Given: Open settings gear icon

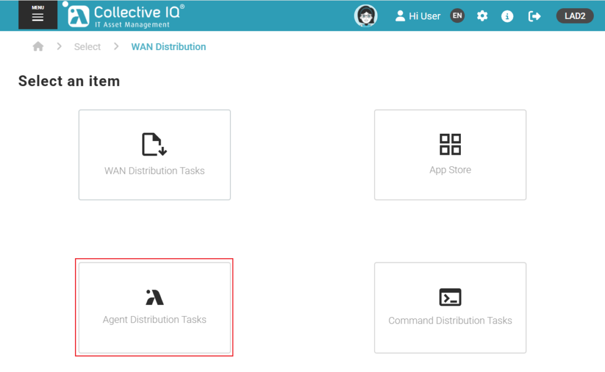Looking at the screenshot, I should (x=482, y=16).
